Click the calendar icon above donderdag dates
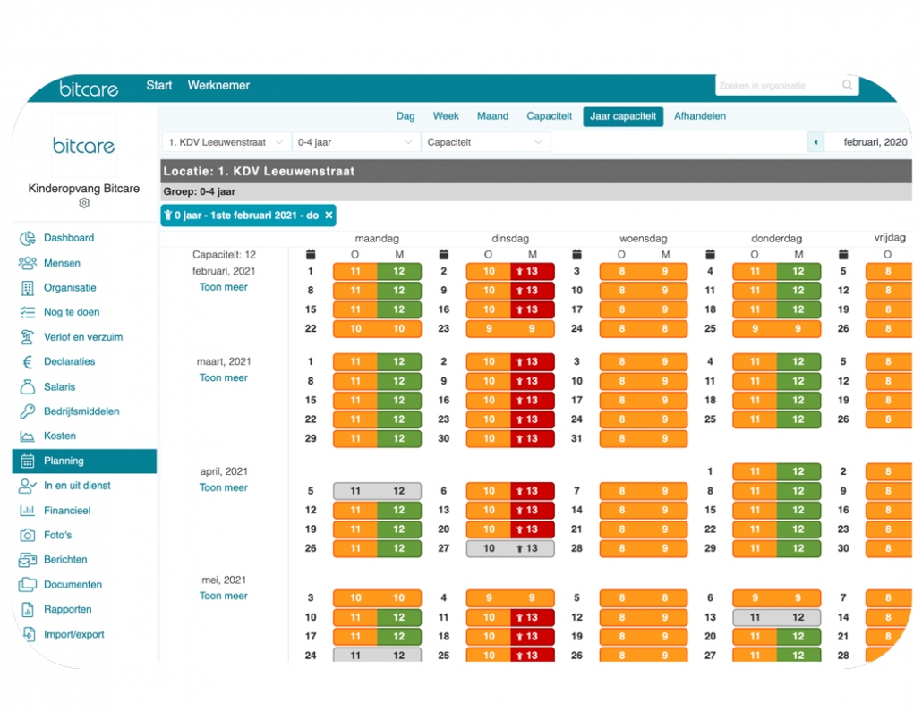This screenshot has height=711, width=922. click(711, 254)
